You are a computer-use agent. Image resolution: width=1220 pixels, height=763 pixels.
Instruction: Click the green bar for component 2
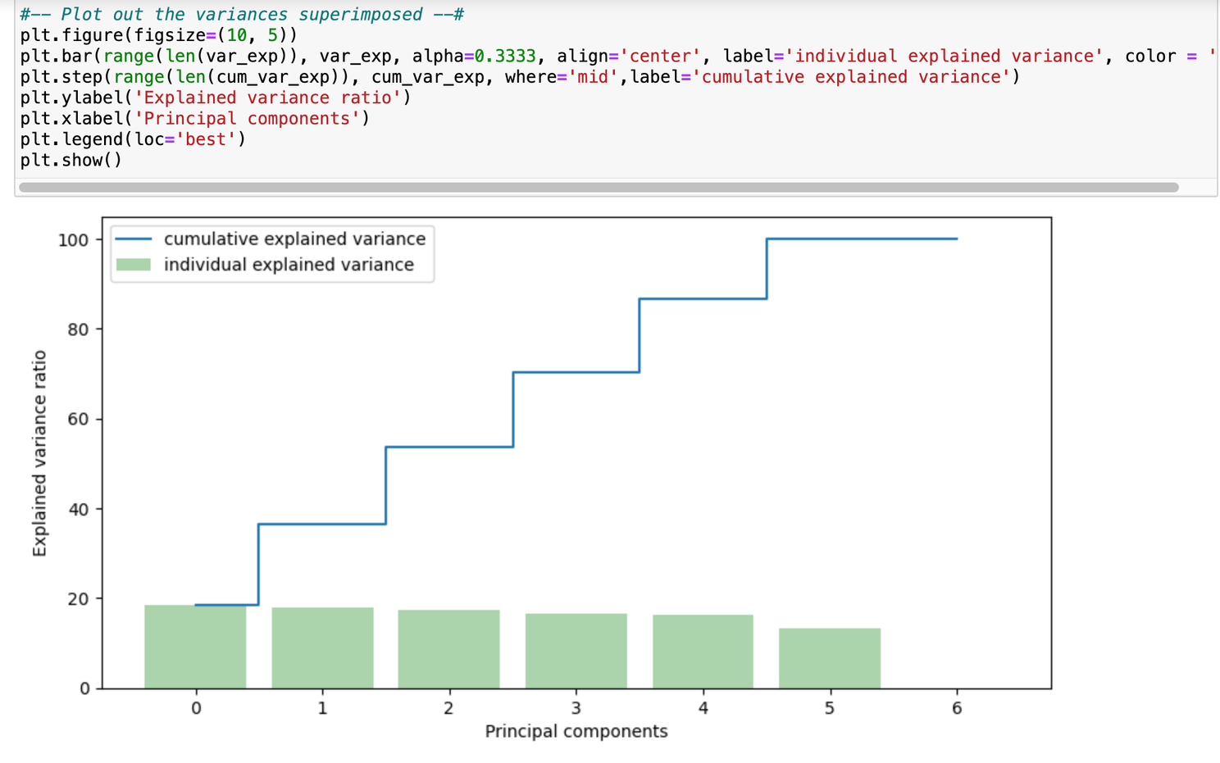coord(448,649)
